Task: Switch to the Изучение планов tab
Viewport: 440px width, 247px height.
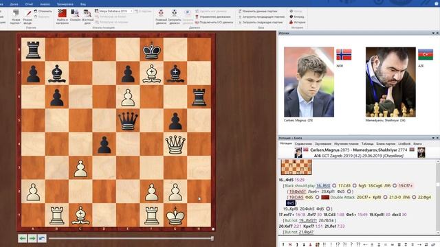Action: click(x=346, y=143)
